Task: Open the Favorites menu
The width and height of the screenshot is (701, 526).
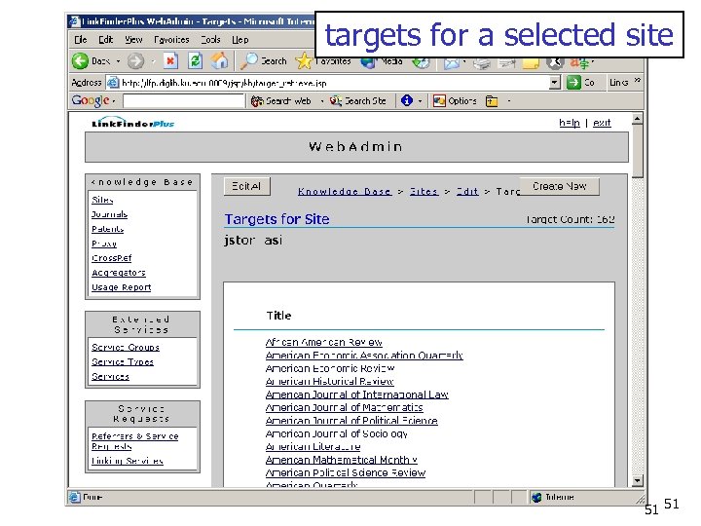Action: point(171,40)
